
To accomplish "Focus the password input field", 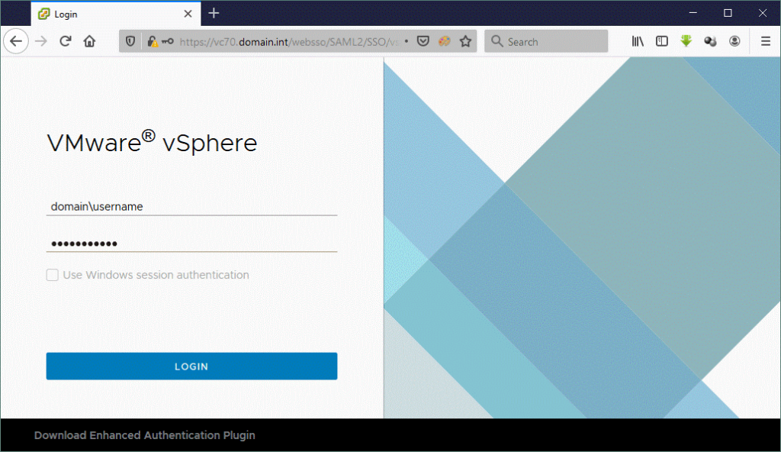I will click(191, 244).
